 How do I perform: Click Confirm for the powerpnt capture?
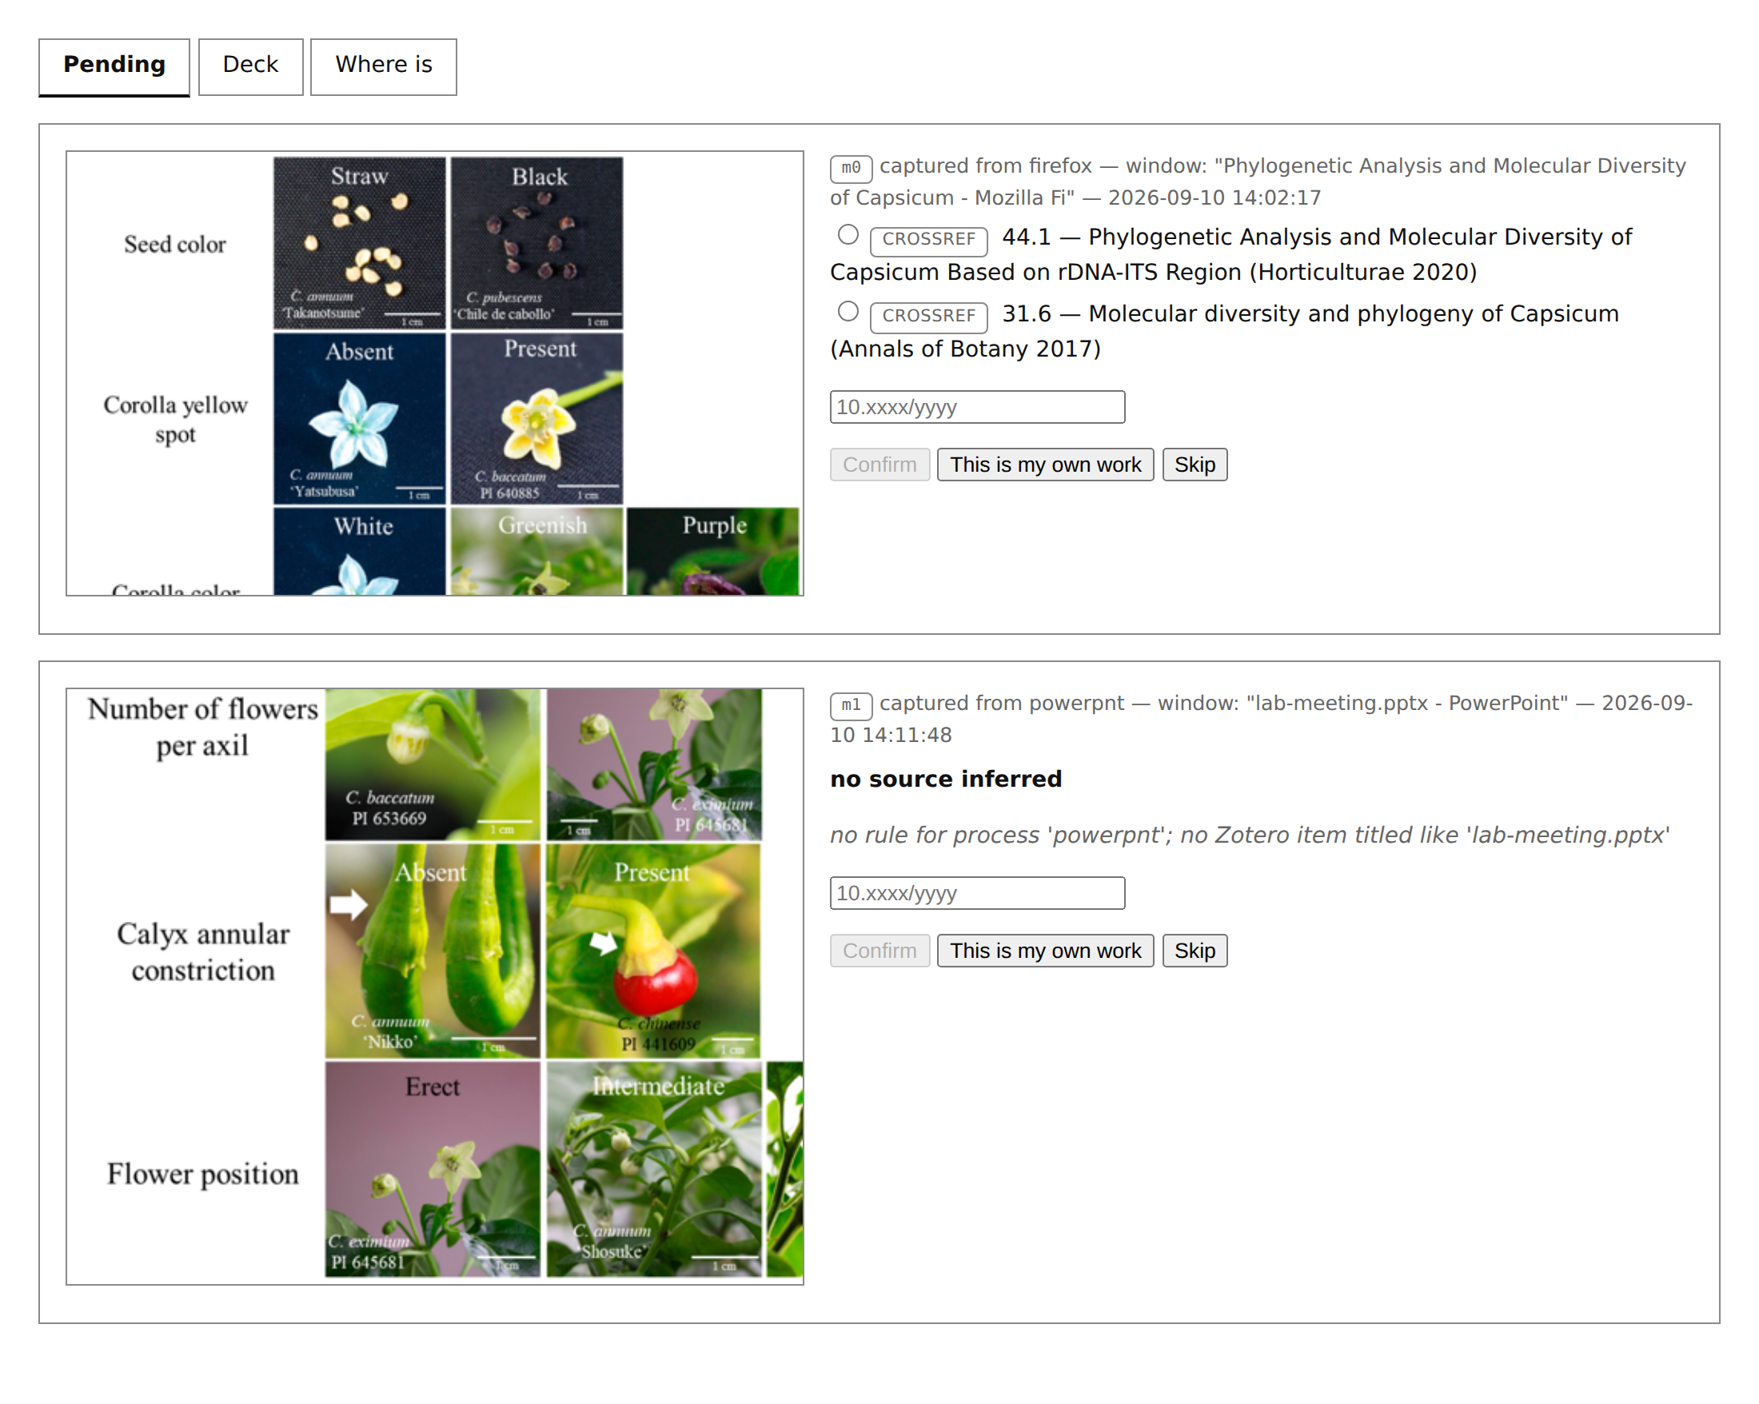click(879, 951)
